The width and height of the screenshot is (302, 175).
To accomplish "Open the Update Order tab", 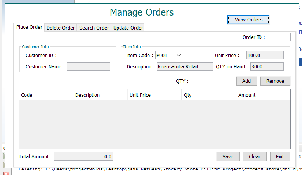I will (x=128, y=28).
